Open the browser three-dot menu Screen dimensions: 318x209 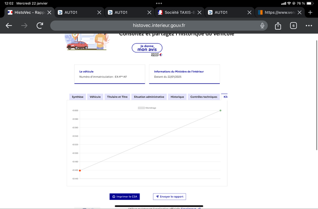(x=309, y=25)
